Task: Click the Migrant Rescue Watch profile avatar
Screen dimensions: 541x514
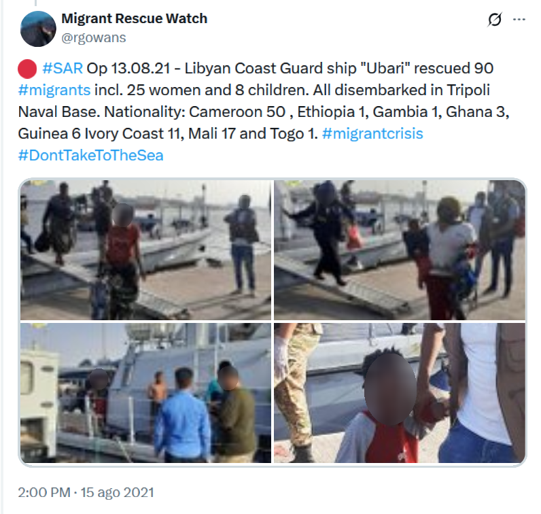Action: (x=38, y=29)
